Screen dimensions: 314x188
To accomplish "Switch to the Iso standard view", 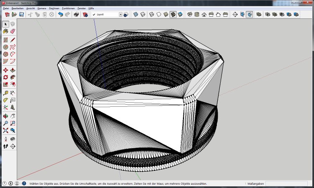I will 189,14.
